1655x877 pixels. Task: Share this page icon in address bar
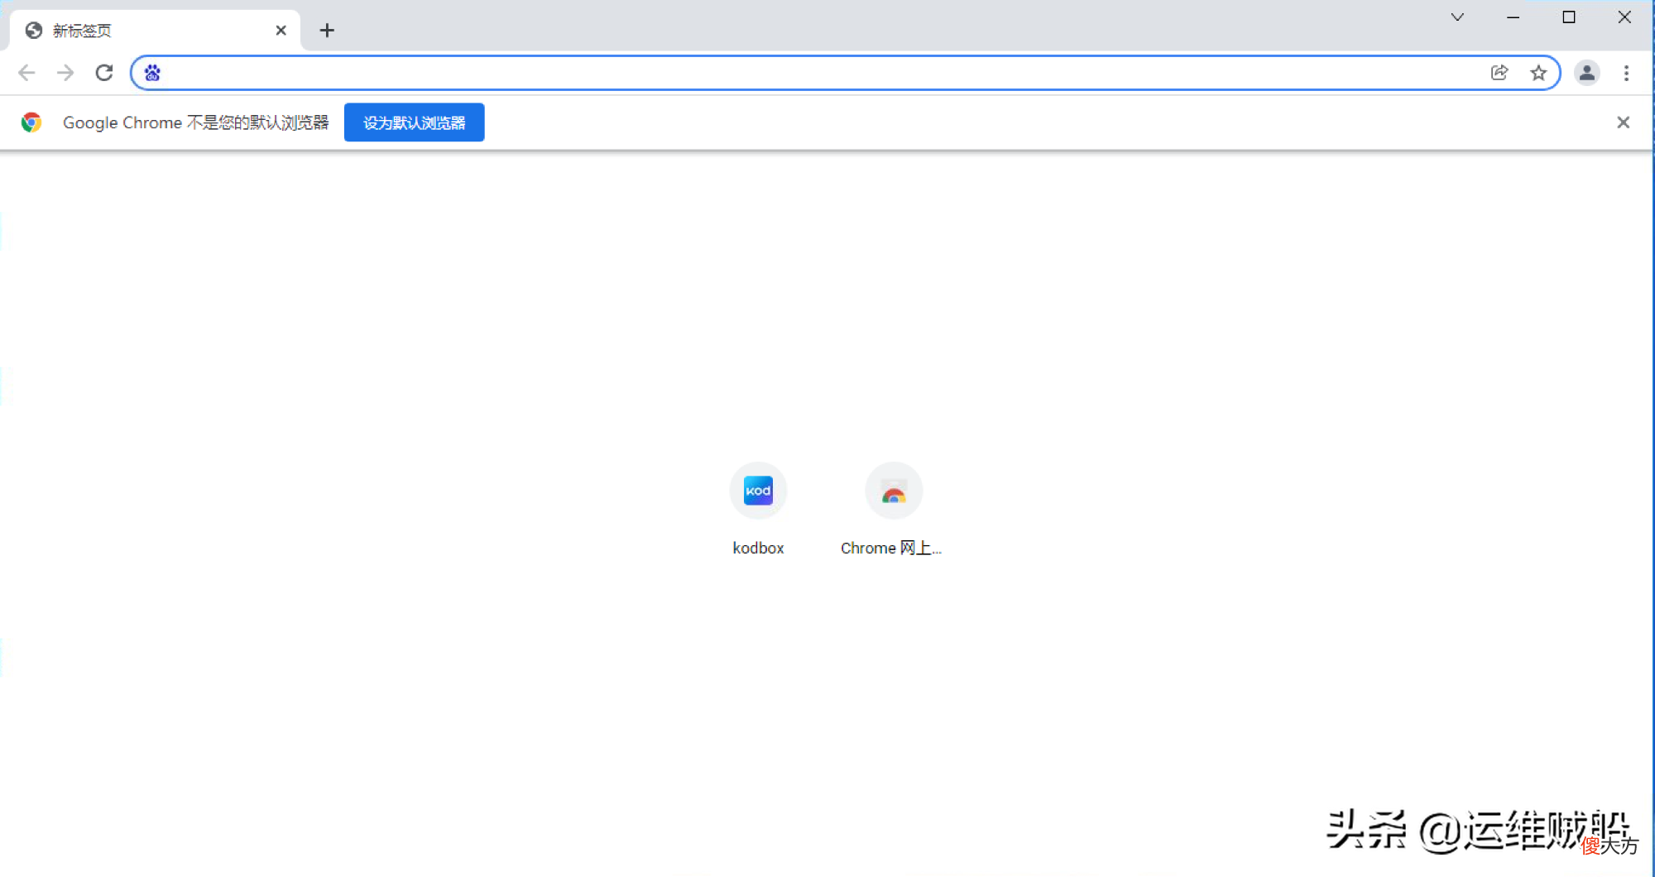coord(1499,73)
